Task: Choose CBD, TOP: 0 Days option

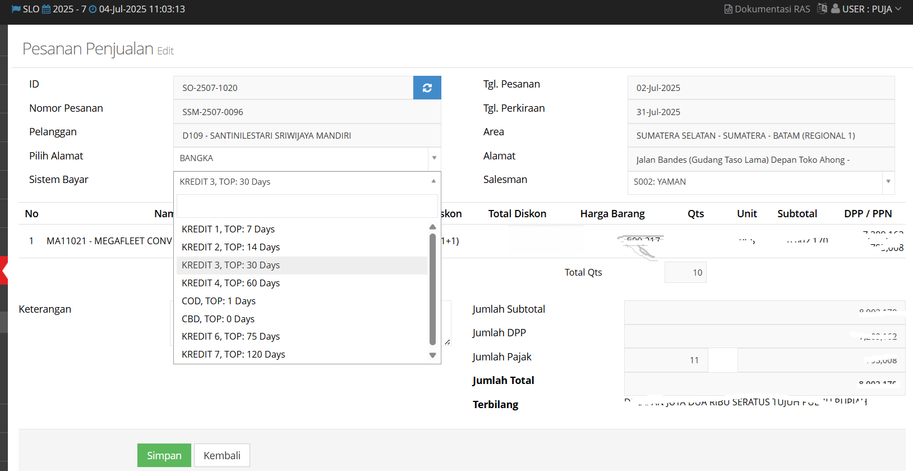Action: click(x=218, y=319)
